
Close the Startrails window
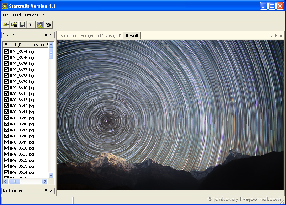tap(280, 6)
